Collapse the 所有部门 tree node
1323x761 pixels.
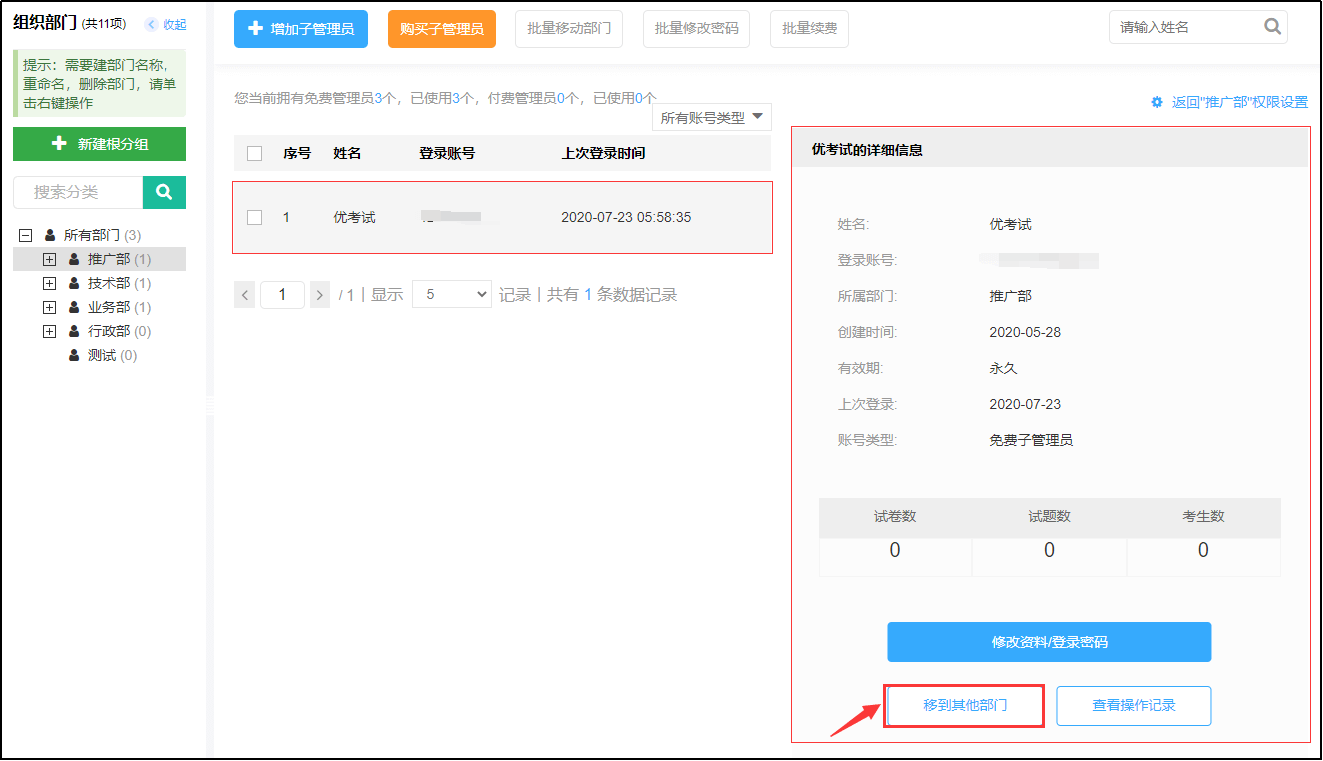25,235
